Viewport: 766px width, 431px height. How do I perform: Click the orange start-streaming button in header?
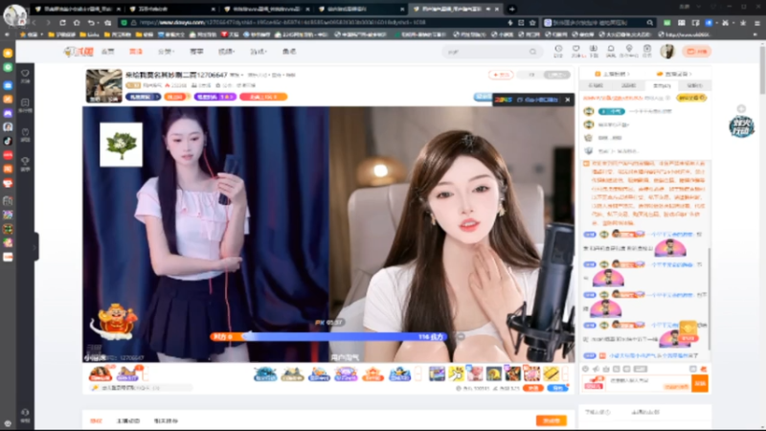pyautogui.click(x=697, y=52)
